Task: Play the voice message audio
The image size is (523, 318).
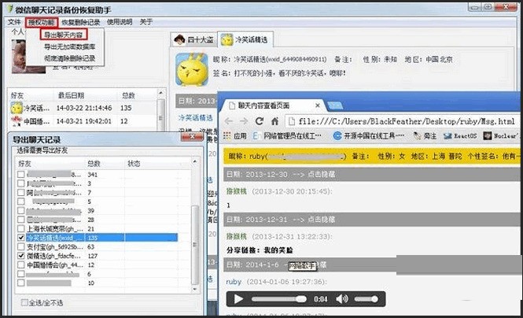Action: click(238, 299)
